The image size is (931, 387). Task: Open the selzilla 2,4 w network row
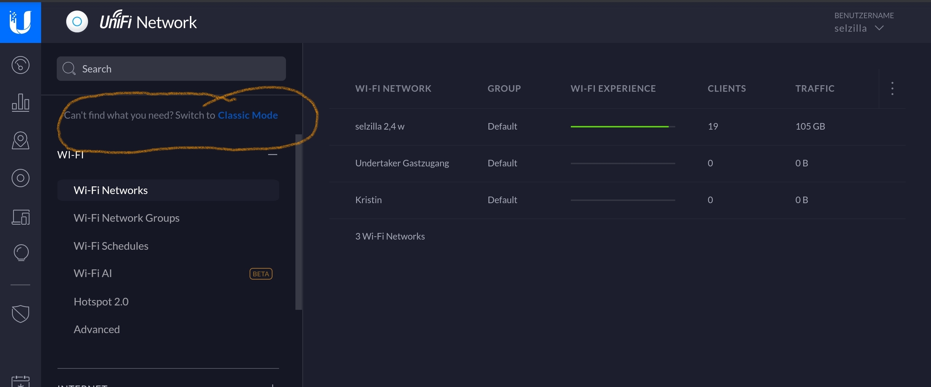pyautogui.click(x=617, y=126)
